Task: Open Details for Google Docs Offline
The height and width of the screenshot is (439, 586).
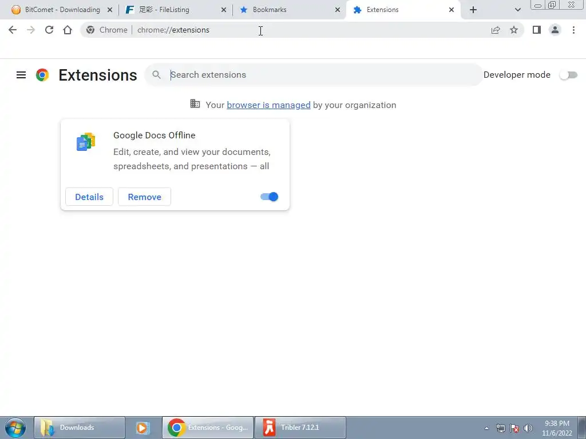Action: click(89, 197)
